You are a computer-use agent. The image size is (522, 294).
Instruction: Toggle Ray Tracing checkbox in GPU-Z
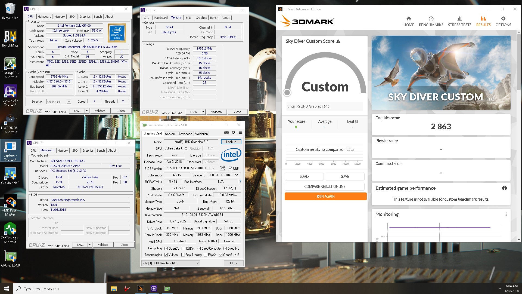[183, 255]
